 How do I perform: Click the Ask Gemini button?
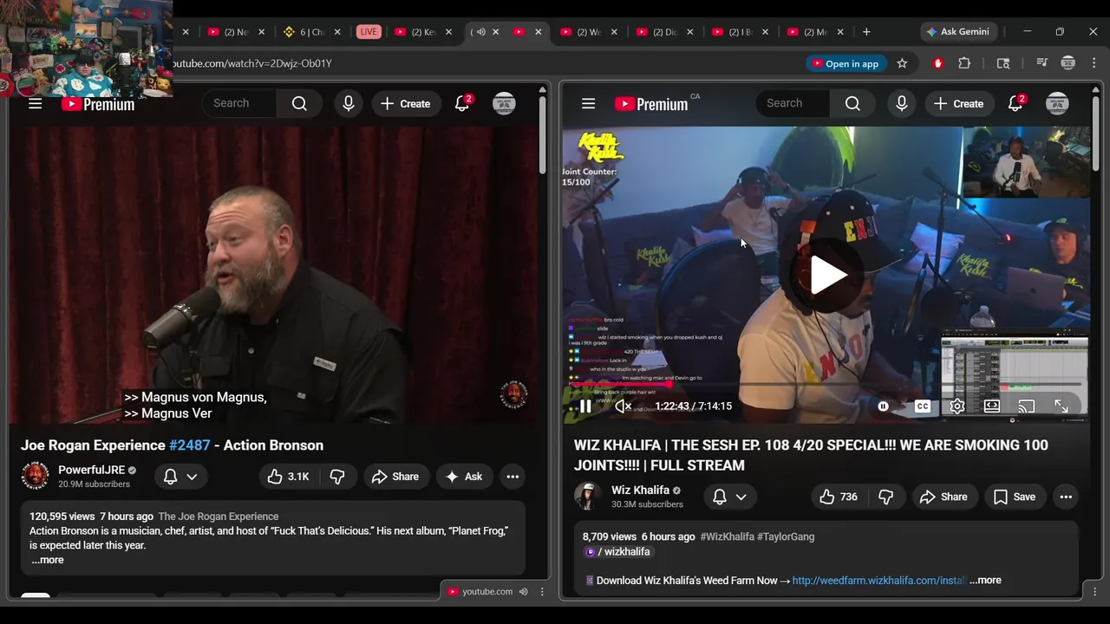point(958,32)
